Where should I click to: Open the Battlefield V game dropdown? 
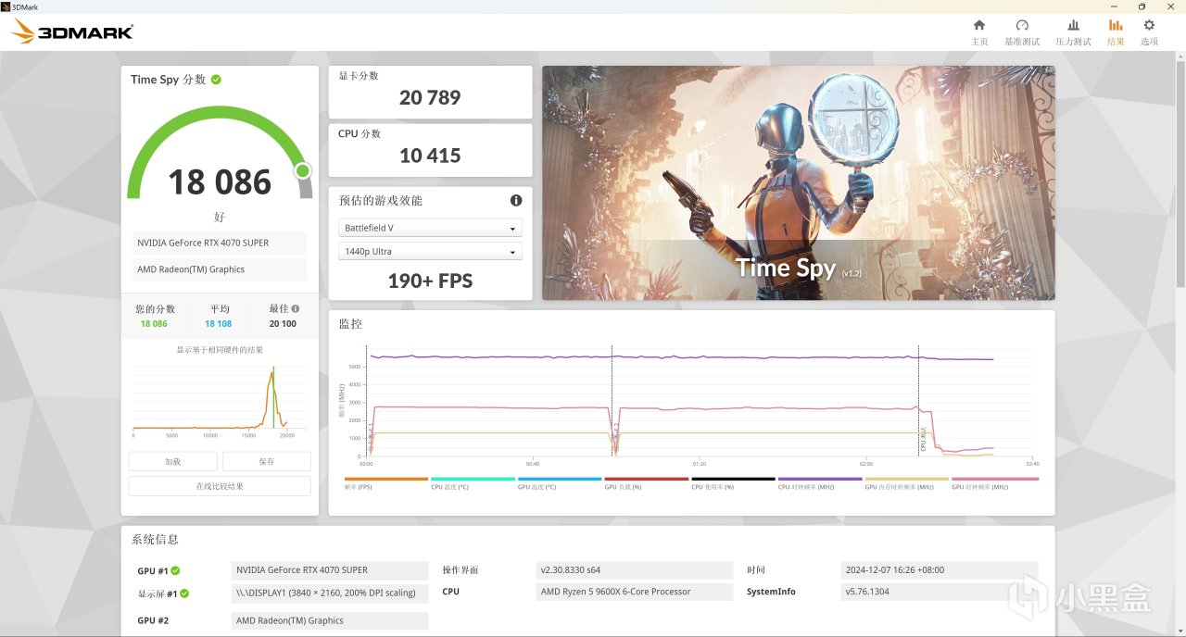tap(430, 228)
